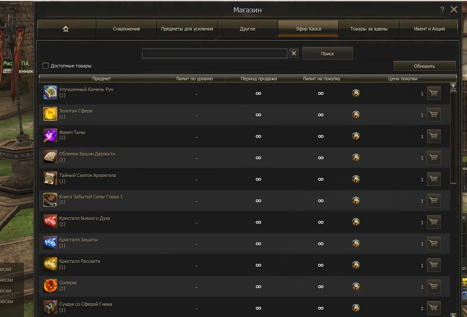The height and width of the screenshot is (317, 467).
Task: Clear the search field with X
Action: click(x=294, y=53)
